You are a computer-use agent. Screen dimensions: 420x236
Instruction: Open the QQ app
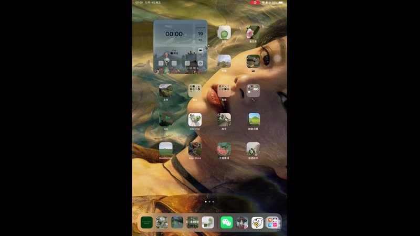click(x=165, y=120)
